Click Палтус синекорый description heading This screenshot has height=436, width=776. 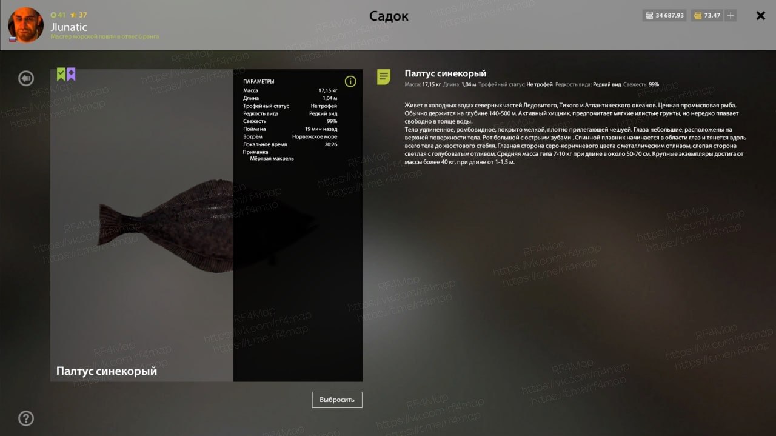pos(446,73)
